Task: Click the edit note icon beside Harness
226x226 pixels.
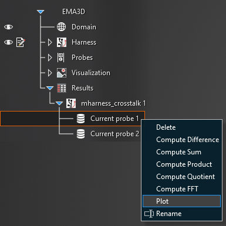Action: pyautogui.click(x=21, y=42)
